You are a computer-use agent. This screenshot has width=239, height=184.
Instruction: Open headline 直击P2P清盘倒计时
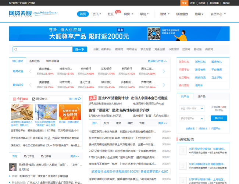tap(133, 98)
